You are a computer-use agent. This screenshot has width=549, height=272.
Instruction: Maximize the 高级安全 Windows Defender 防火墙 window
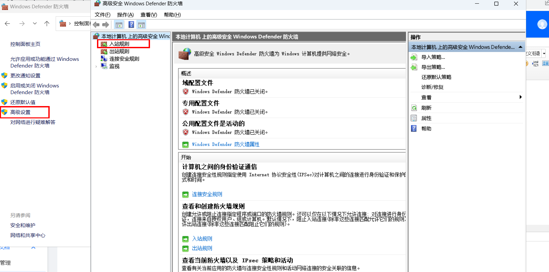[x=496, y=4]
